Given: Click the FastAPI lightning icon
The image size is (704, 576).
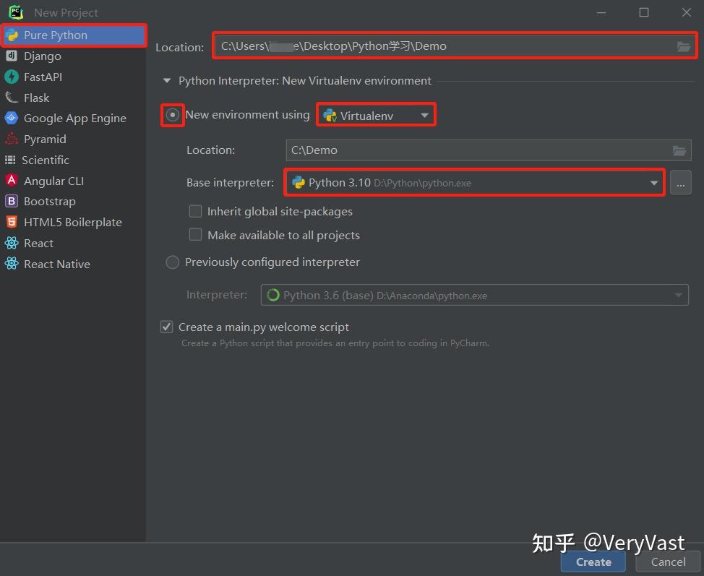Looking at the screenshot, I should point(12,77).
